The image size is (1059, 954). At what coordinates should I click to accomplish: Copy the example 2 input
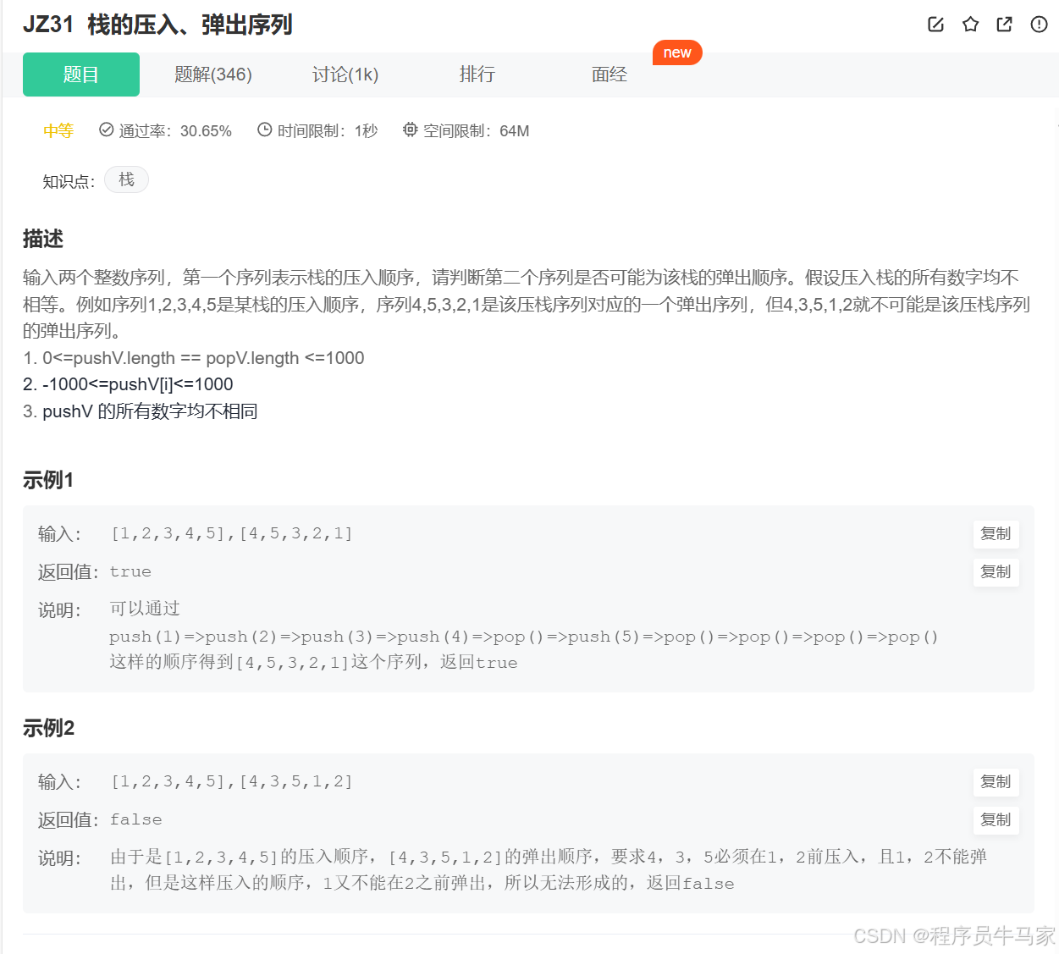pyautogui.click(x=996, y=782)
